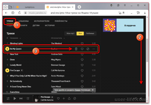Open the В сердечке playlist banner
Image resolution: width=151 pixels, height=105 pixels.
click(123, 25)
